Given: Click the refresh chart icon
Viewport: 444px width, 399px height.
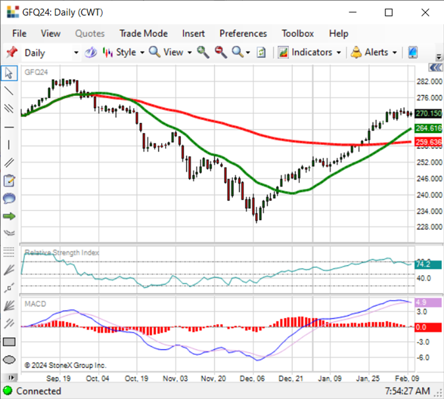Looking at the screenshot, I should point(261,53).
